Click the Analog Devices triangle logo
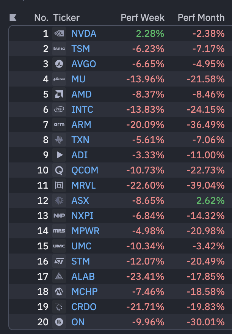Viewport: 232px width, 334px height. (x=59, y=155)
